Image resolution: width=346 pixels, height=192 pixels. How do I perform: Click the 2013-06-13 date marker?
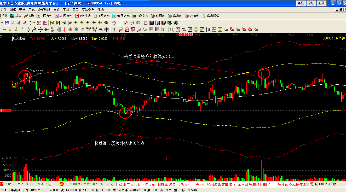[x=186, y=34]
